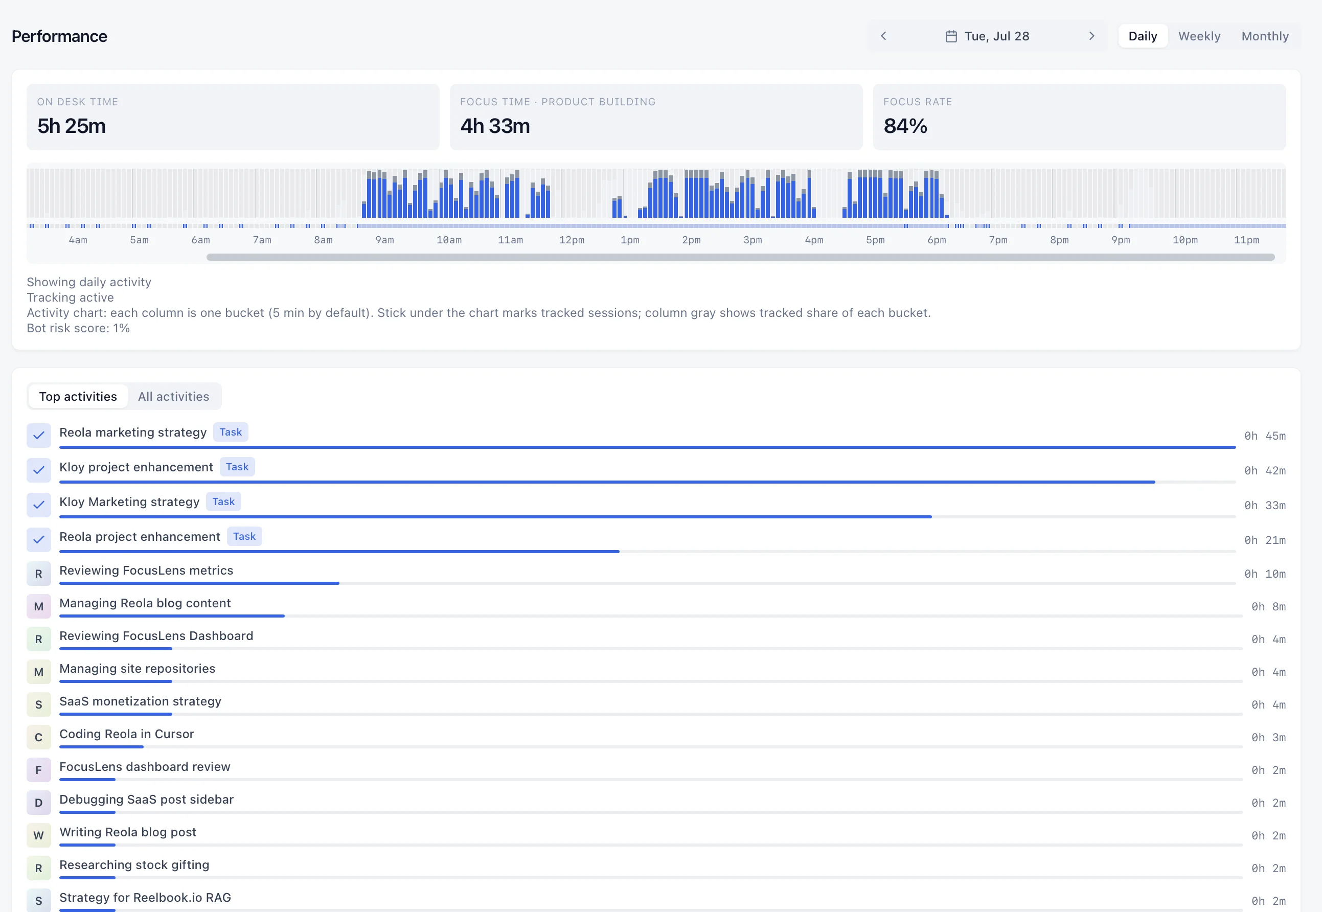The width and height of the screenshot is (1322, 912).
Task: Click the 0h 21m duration value
Action: 1265,540
